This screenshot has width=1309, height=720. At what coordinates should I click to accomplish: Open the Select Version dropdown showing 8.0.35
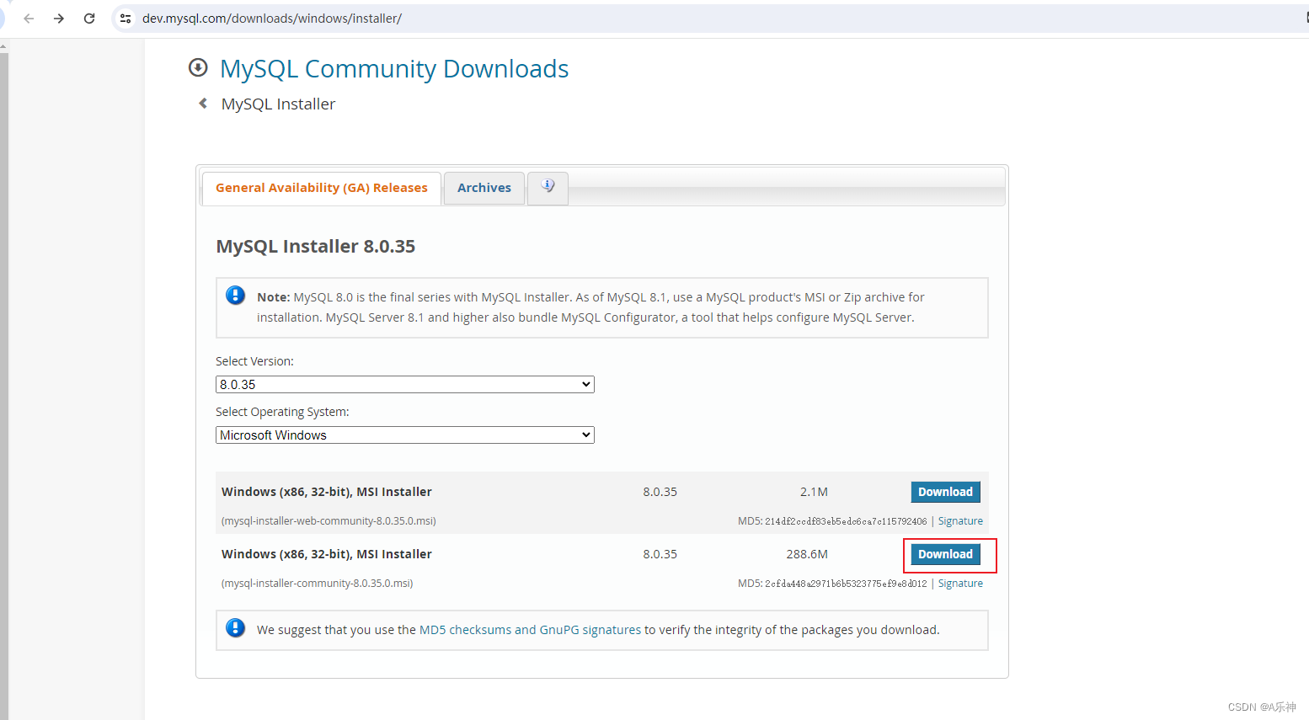click(x=405, y=384)
